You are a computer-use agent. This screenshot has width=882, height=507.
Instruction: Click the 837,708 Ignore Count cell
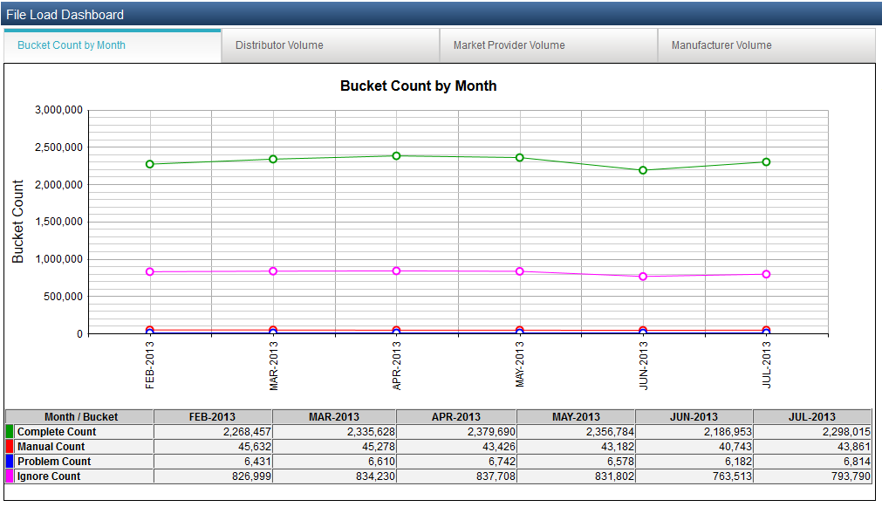[x=456, y=476]
